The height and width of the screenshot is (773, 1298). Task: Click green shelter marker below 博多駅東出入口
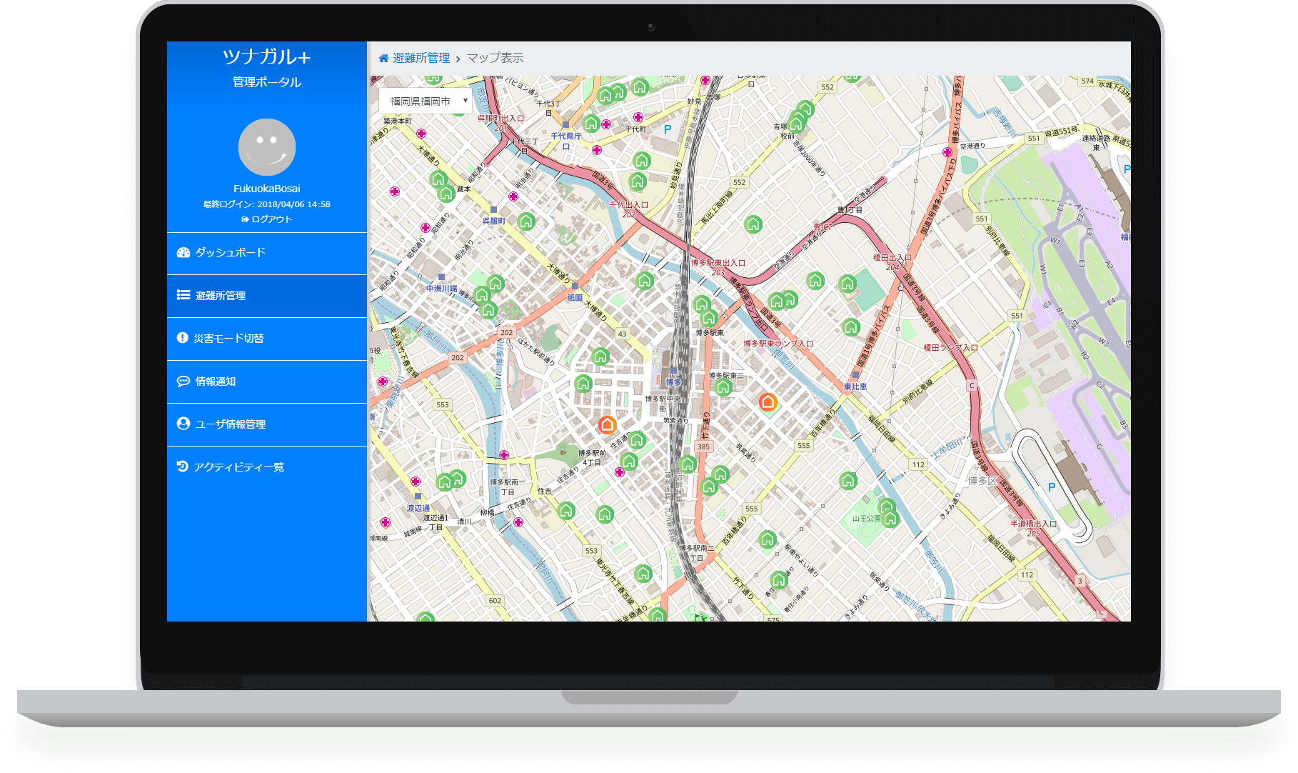point(703,304)
